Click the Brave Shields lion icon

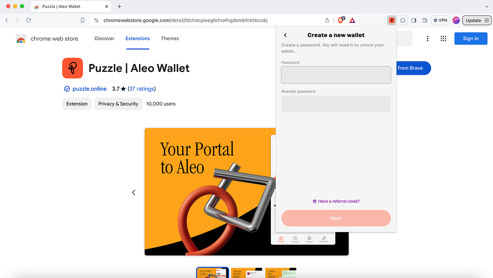click(340, 21)
